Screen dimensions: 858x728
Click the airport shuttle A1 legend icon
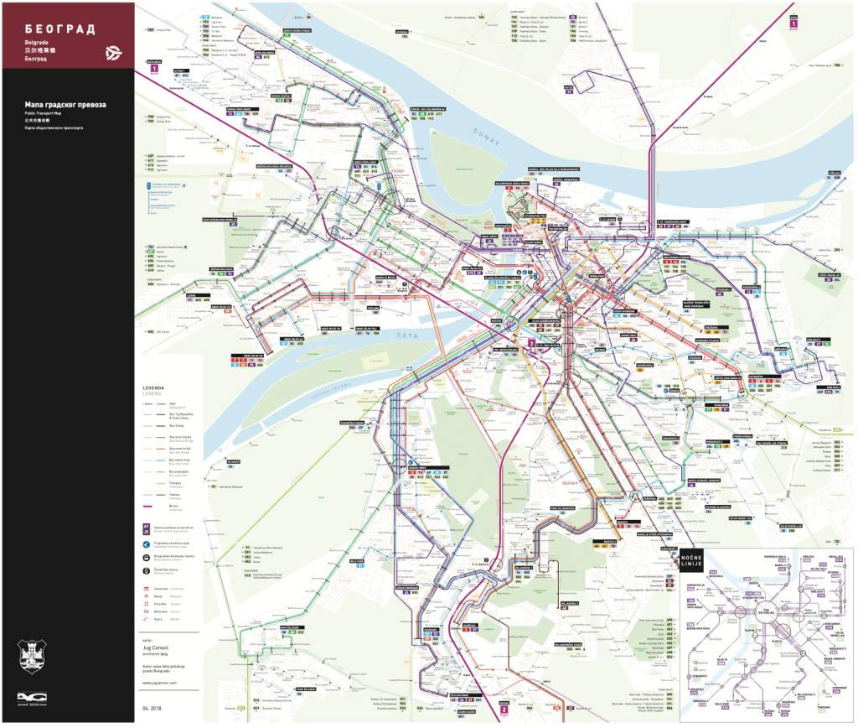[147, 531]
